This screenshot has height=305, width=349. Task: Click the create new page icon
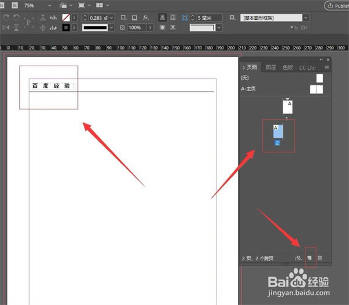pyautogui.click(x=309, y=258)
